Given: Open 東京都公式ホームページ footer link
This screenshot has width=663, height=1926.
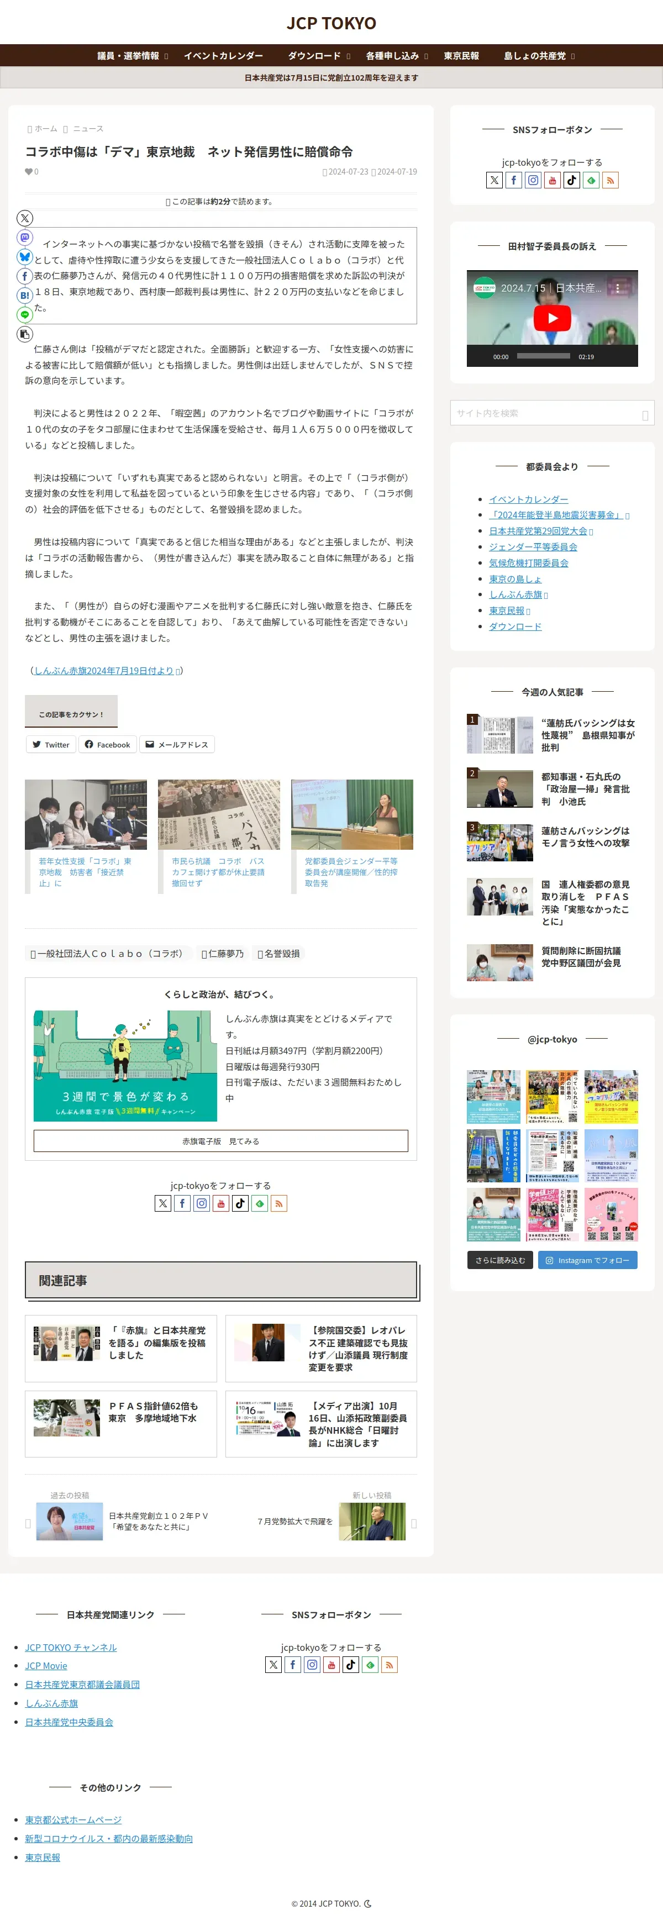Looking at the screenshot, I should pos(73,1819).
